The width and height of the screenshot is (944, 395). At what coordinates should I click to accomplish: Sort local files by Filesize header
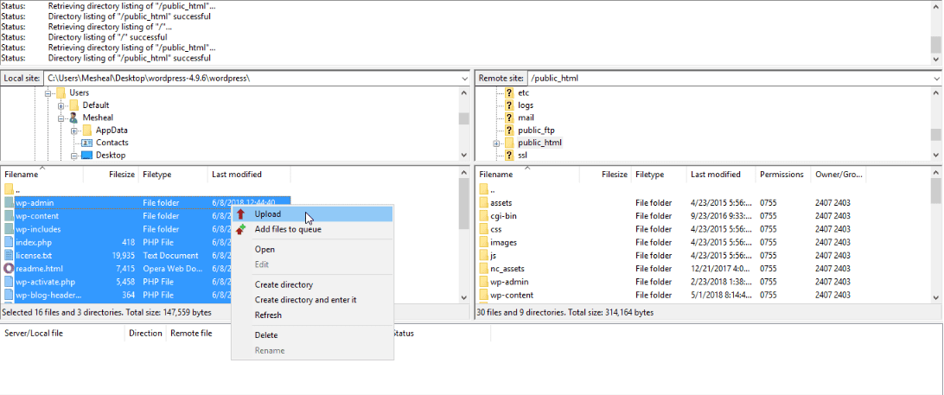click(x=111, y=175)
